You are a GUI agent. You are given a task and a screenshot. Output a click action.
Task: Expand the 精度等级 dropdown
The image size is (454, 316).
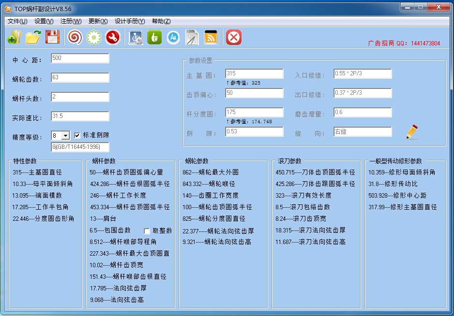66,136
